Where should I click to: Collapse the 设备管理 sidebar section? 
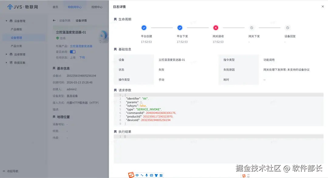[7, 21]
